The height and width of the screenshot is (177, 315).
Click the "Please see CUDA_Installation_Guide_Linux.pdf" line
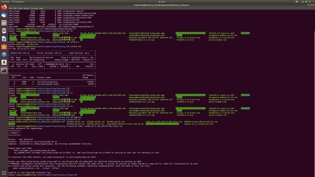tap(75, 161)
